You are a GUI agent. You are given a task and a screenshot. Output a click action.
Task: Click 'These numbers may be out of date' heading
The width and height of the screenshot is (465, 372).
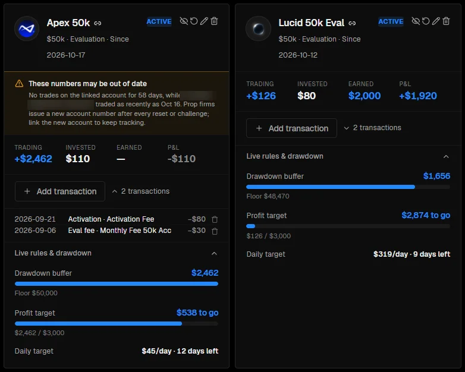[88, 84]
